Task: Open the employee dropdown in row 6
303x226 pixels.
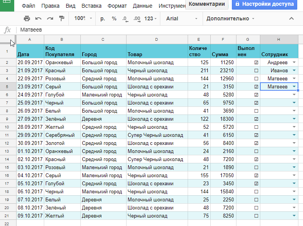Action: [x=294, y=95]
